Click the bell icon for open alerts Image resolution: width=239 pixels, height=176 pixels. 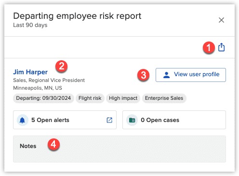pyautogui.click(x=22, y=120)
